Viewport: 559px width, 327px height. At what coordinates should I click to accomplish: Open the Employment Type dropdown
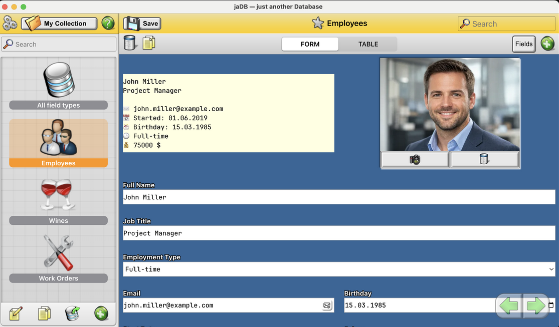click(x=339, y=269)
